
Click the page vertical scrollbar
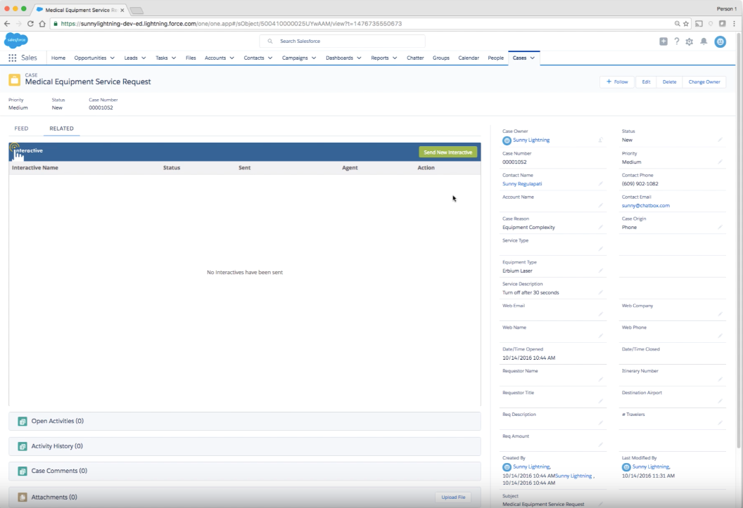[739, 239]
